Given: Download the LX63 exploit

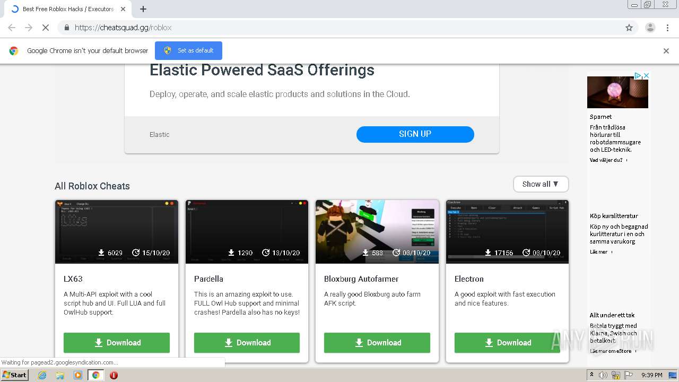Looking at the screenshot, I should (117, 343).
